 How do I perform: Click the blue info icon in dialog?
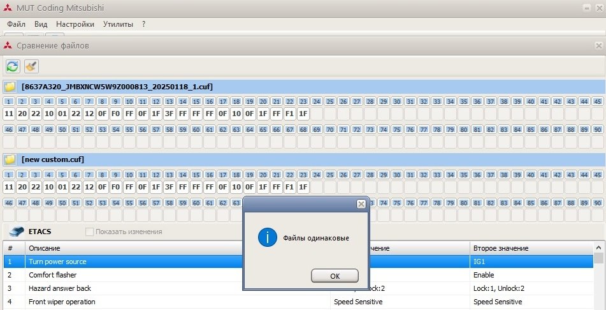point(268,237)
